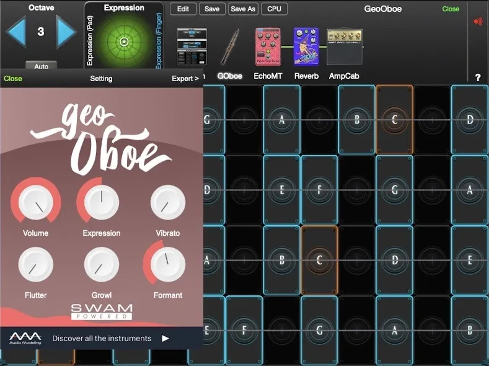
Task: Play the F pad in bottom row
Action: tap(244, 330)
